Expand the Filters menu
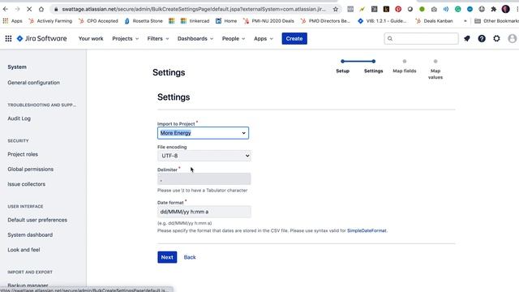Screen dimensions: 519x292 [x=158, y=39]
